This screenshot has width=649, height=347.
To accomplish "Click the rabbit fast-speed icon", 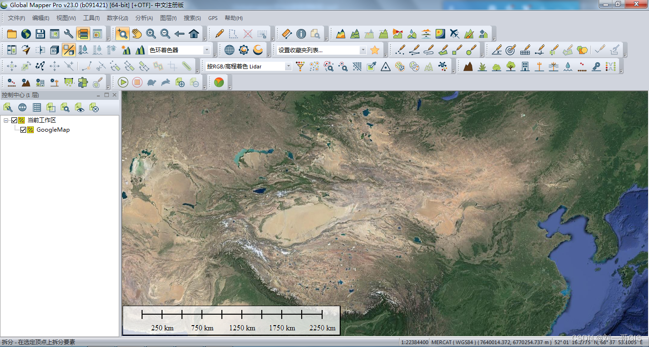I will tap(166, 83).
